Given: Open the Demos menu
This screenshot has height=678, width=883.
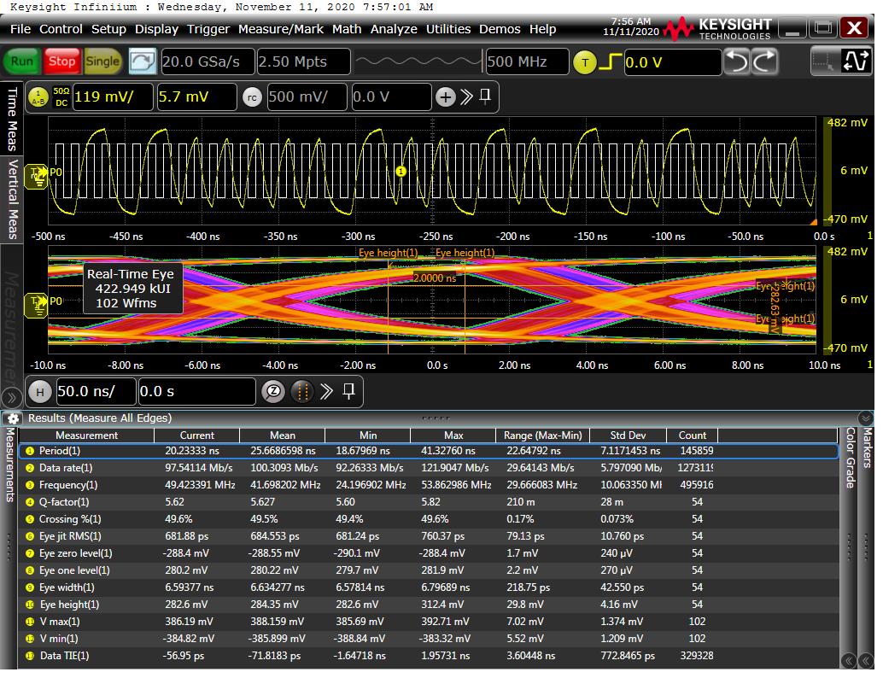Looking at the screenshot, I should tap(500, 29).
